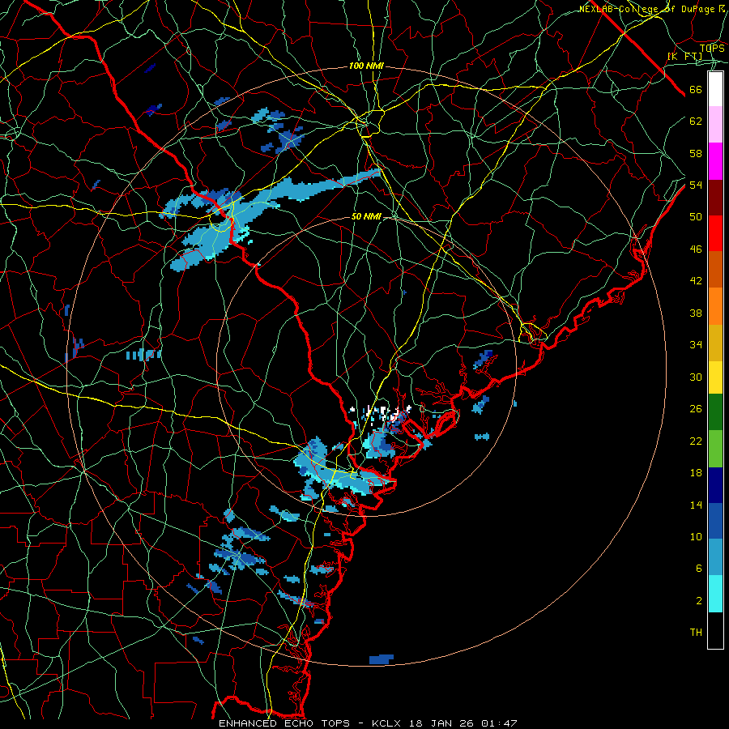Click the magenta 58 kft legend swatch
Screen dimensions: 729x729
tap(715, 161)
